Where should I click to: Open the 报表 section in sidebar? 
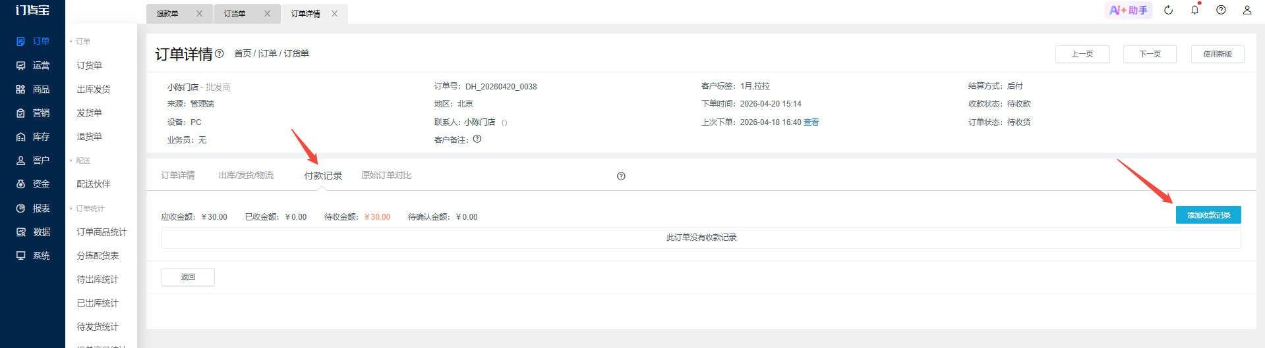(33, 209)
